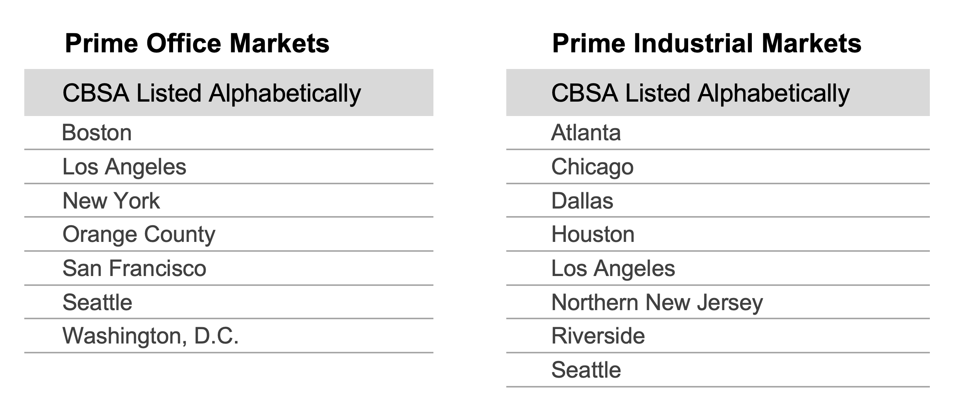964x411 pixels.
Task: Click the word Alphabetically in the office header
Action: pyautogui.click(x=285, y=94)
